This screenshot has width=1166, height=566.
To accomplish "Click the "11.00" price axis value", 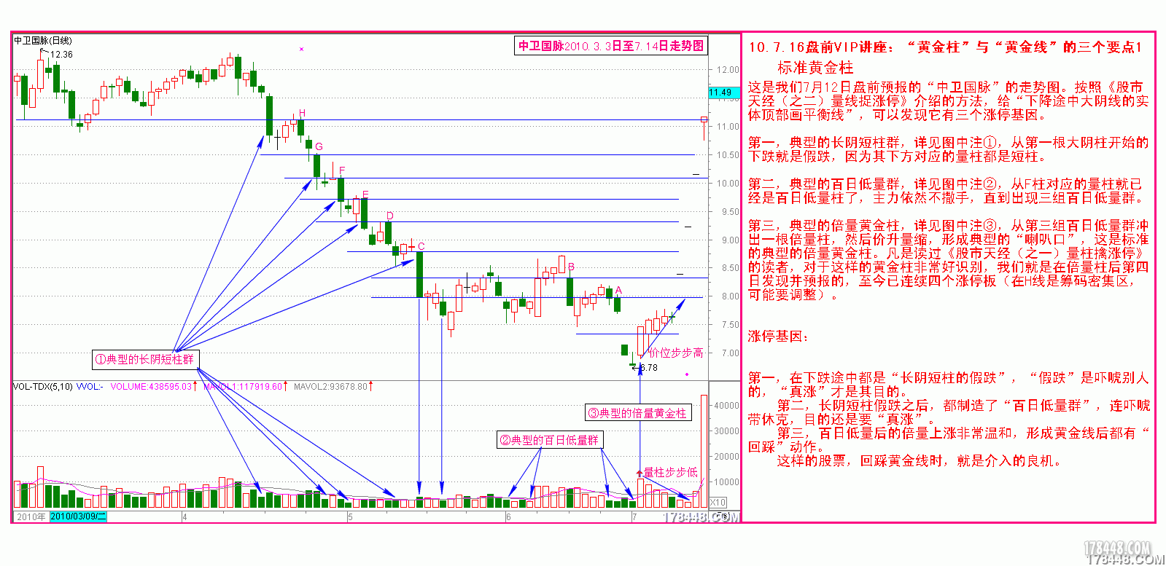I will coord(727,127).
